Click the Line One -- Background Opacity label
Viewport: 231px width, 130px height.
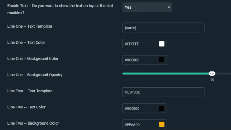(x=35, y=75)
